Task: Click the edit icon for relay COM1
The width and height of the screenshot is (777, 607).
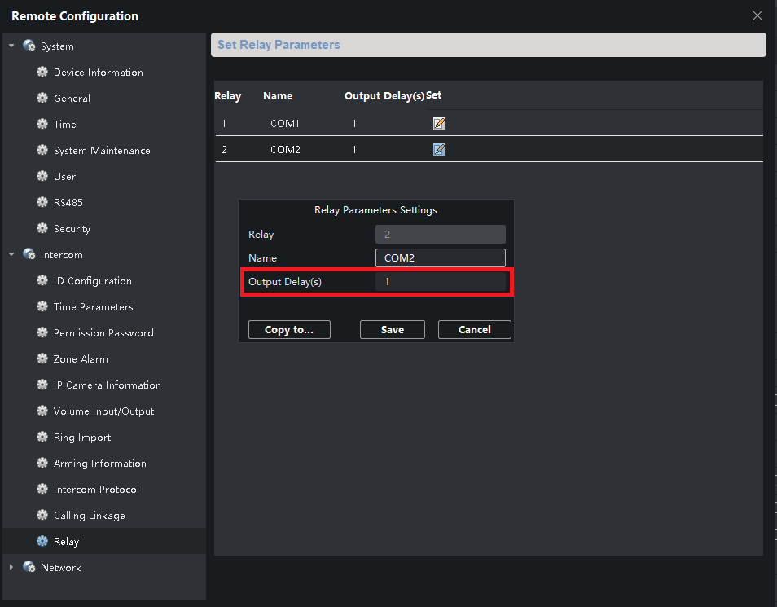Action: tap(439, 124)
